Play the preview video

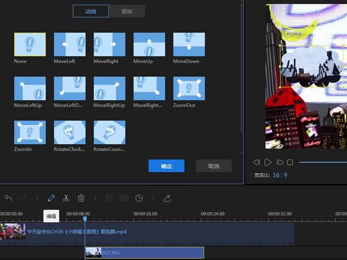click(x=268, y=162)
